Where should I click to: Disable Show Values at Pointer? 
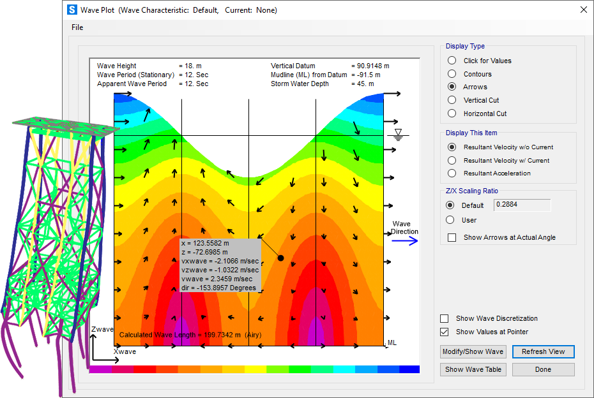445,331
